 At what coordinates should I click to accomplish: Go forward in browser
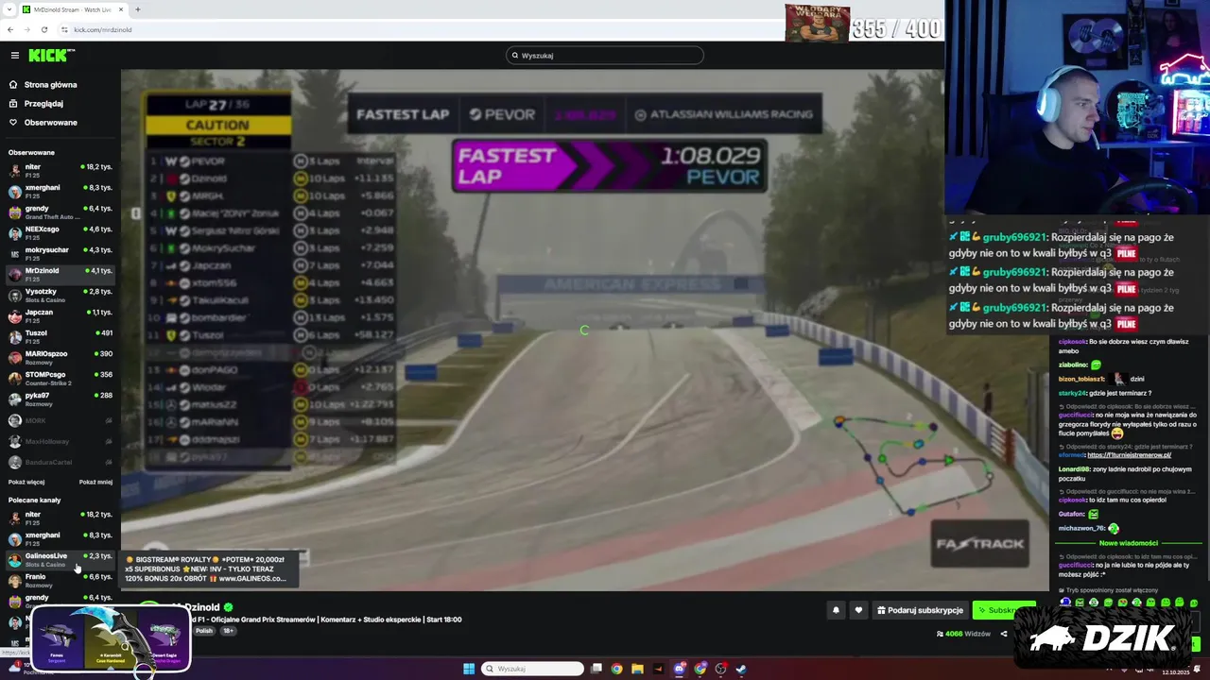27,29
